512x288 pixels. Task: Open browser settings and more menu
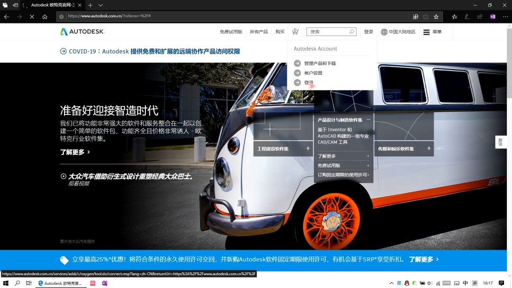(x=505, y=17)
